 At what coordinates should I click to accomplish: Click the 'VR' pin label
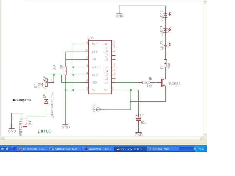click(94, 60)
